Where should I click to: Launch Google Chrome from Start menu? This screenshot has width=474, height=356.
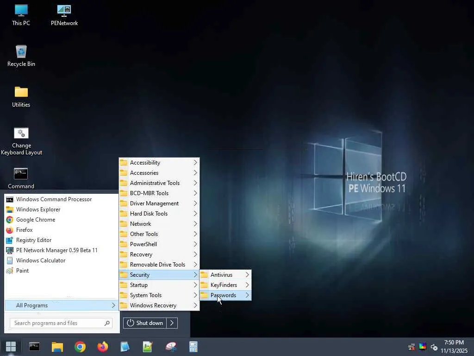[62, 220]
